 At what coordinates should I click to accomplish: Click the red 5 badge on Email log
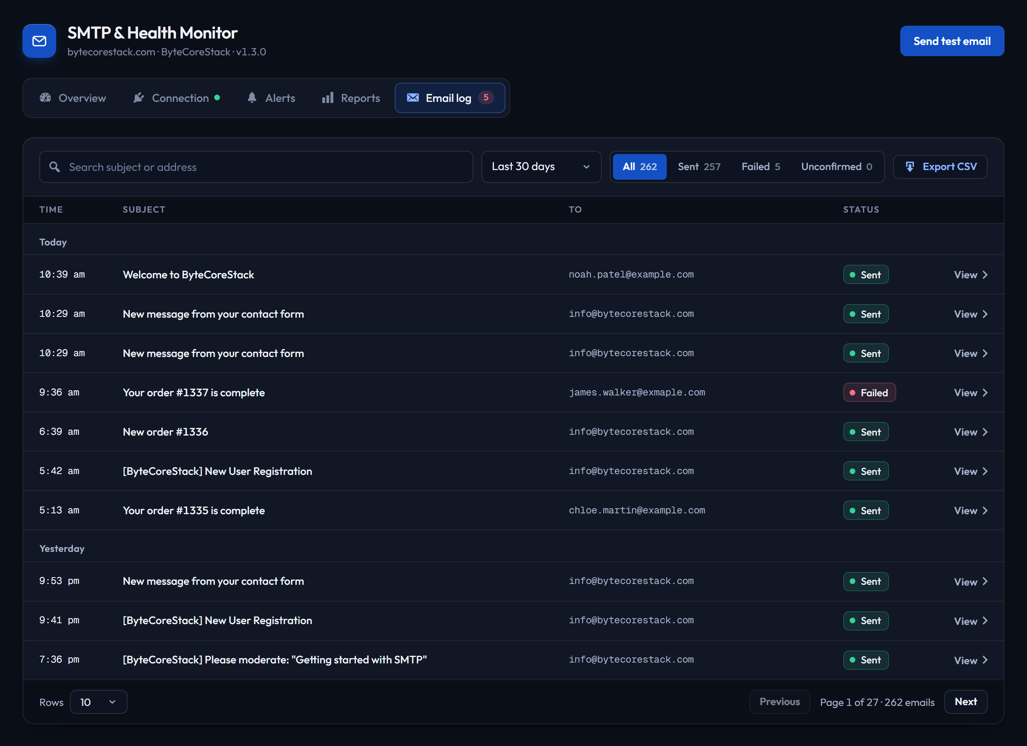click(x=486, y=98)
